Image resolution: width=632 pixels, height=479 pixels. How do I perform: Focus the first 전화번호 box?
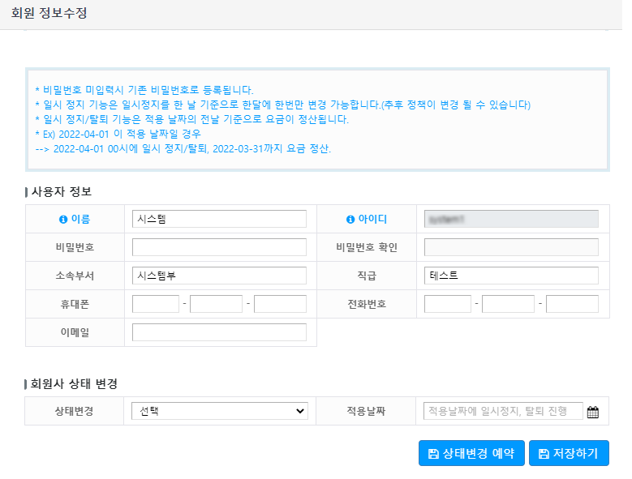point(447,304)
